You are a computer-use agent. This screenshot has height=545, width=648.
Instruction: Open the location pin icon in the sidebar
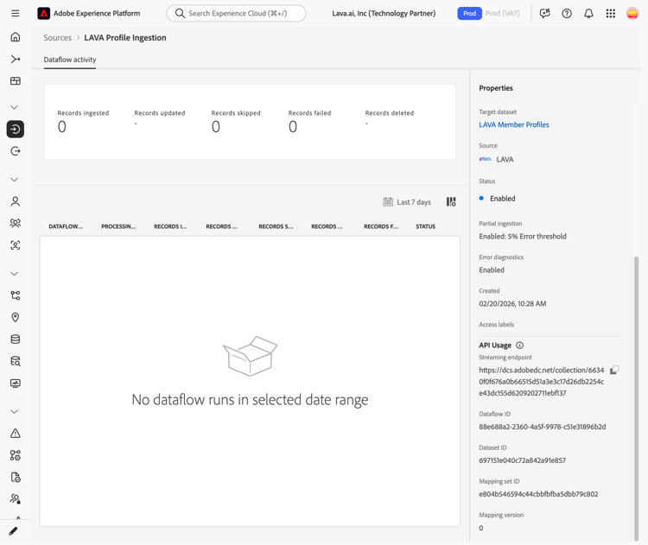point(16,317)
